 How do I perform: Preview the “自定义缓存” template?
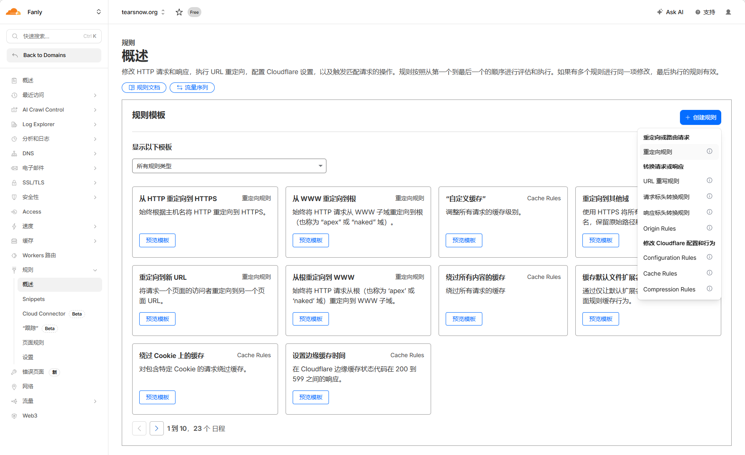[464, 240]
